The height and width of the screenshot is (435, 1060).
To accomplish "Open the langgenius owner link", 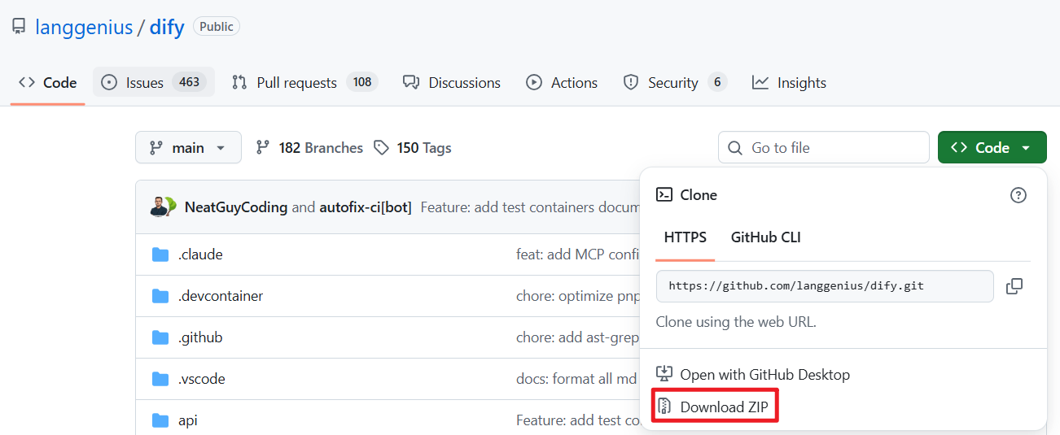I will 84,27.
